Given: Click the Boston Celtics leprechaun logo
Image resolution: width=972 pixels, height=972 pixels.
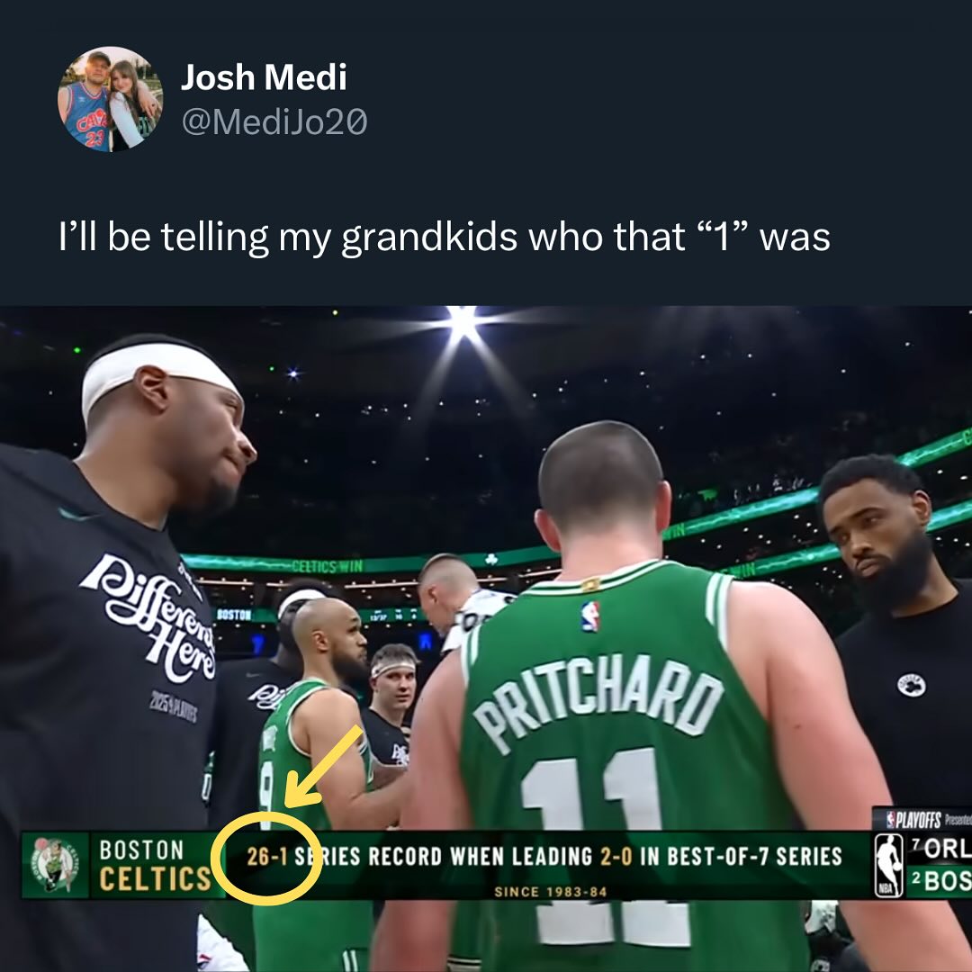Looking at the screenshot, I should pyautogui.click(x=55, y=865).
